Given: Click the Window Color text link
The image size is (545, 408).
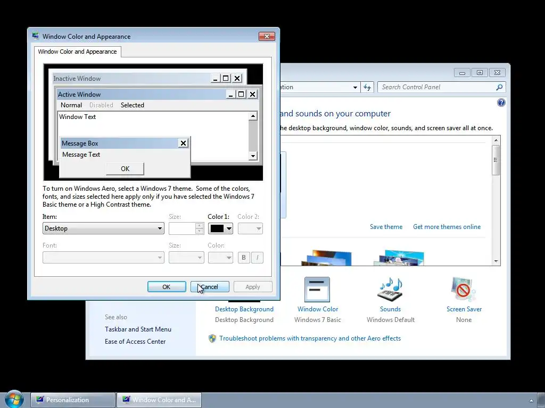Looking at the screenshot, I should 318,309.
